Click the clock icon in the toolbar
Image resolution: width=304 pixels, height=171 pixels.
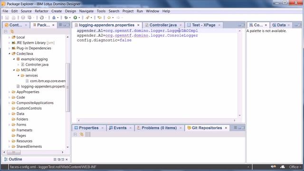tap(42, 18)
